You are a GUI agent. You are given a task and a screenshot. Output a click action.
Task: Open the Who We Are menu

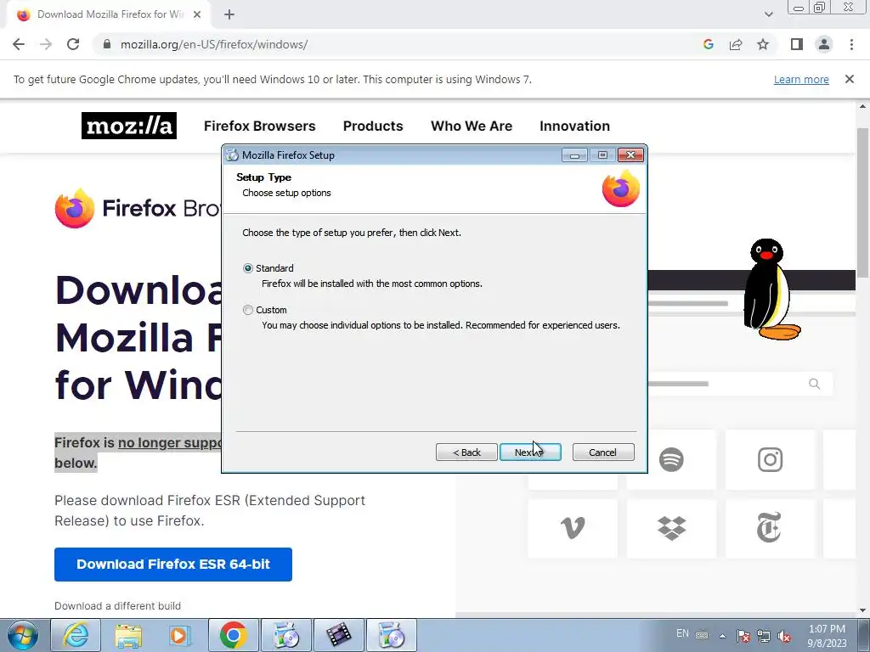472,126
